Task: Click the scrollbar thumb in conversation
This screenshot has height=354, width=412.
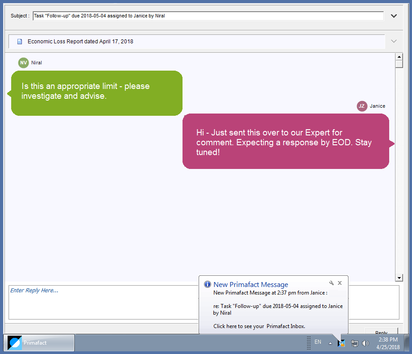Action: (399, 64)
